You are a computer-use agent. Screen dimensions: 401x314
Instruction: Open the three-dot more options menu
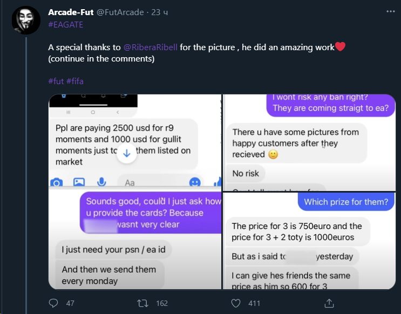tap(390, 12)
